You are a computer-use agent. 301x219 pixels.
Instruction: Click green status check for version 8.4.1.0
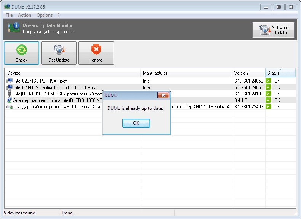tap(268, 100)
